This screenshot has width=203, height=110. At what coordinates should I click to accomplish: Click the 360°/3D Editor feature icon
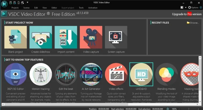(15, 74)
